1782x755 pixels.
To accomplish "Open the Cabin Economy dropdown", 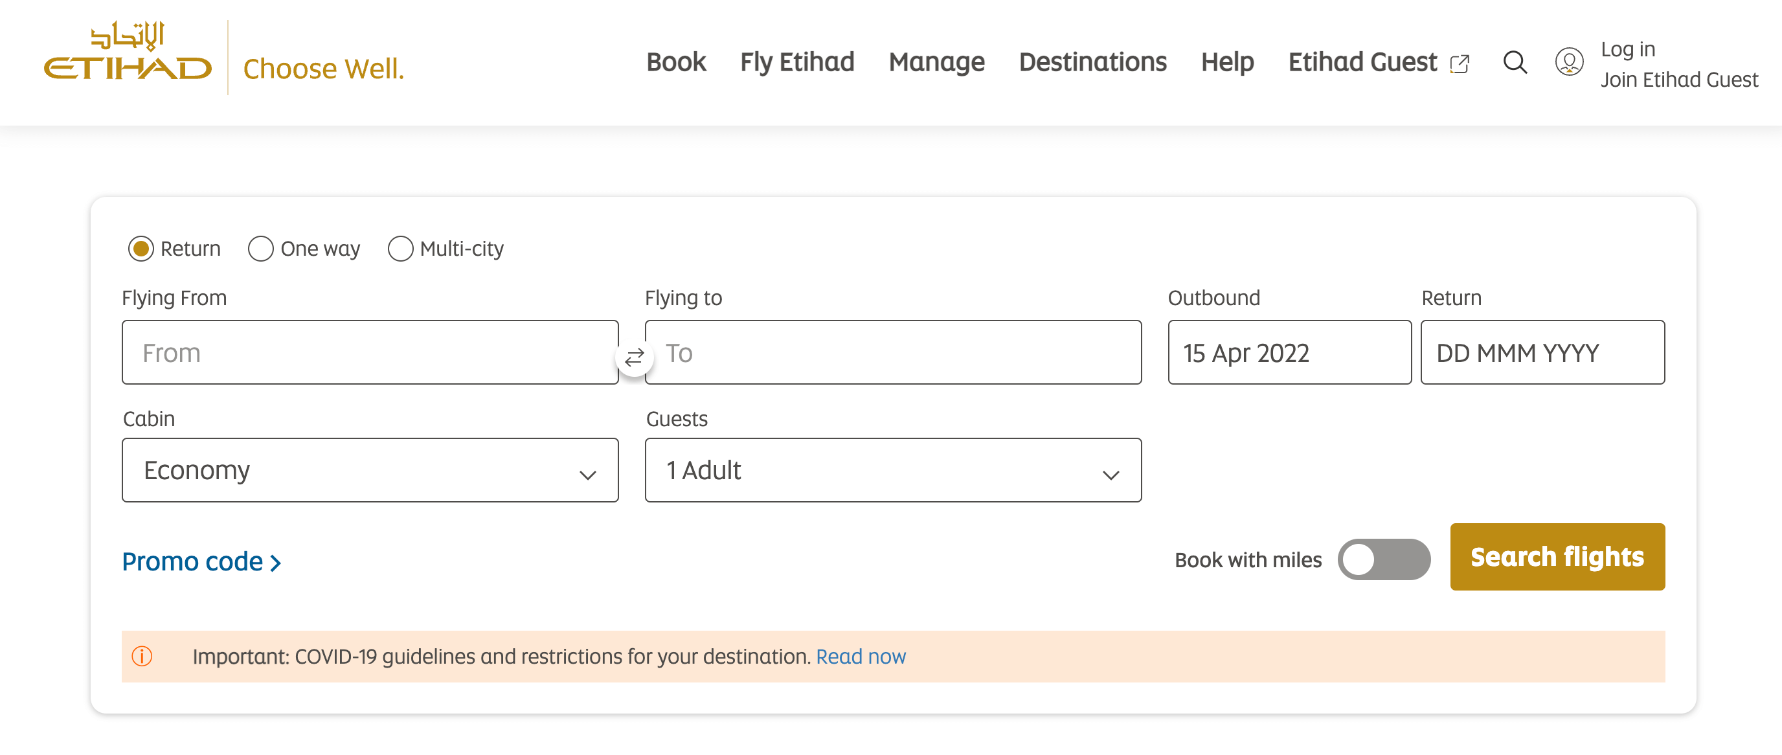I will tap(370, 470).
